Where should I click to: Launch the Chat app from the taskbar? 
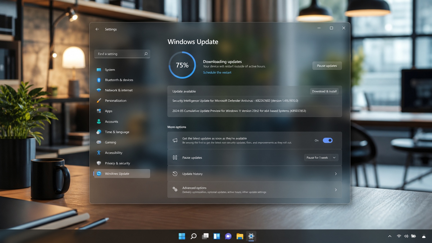[228, 236]
